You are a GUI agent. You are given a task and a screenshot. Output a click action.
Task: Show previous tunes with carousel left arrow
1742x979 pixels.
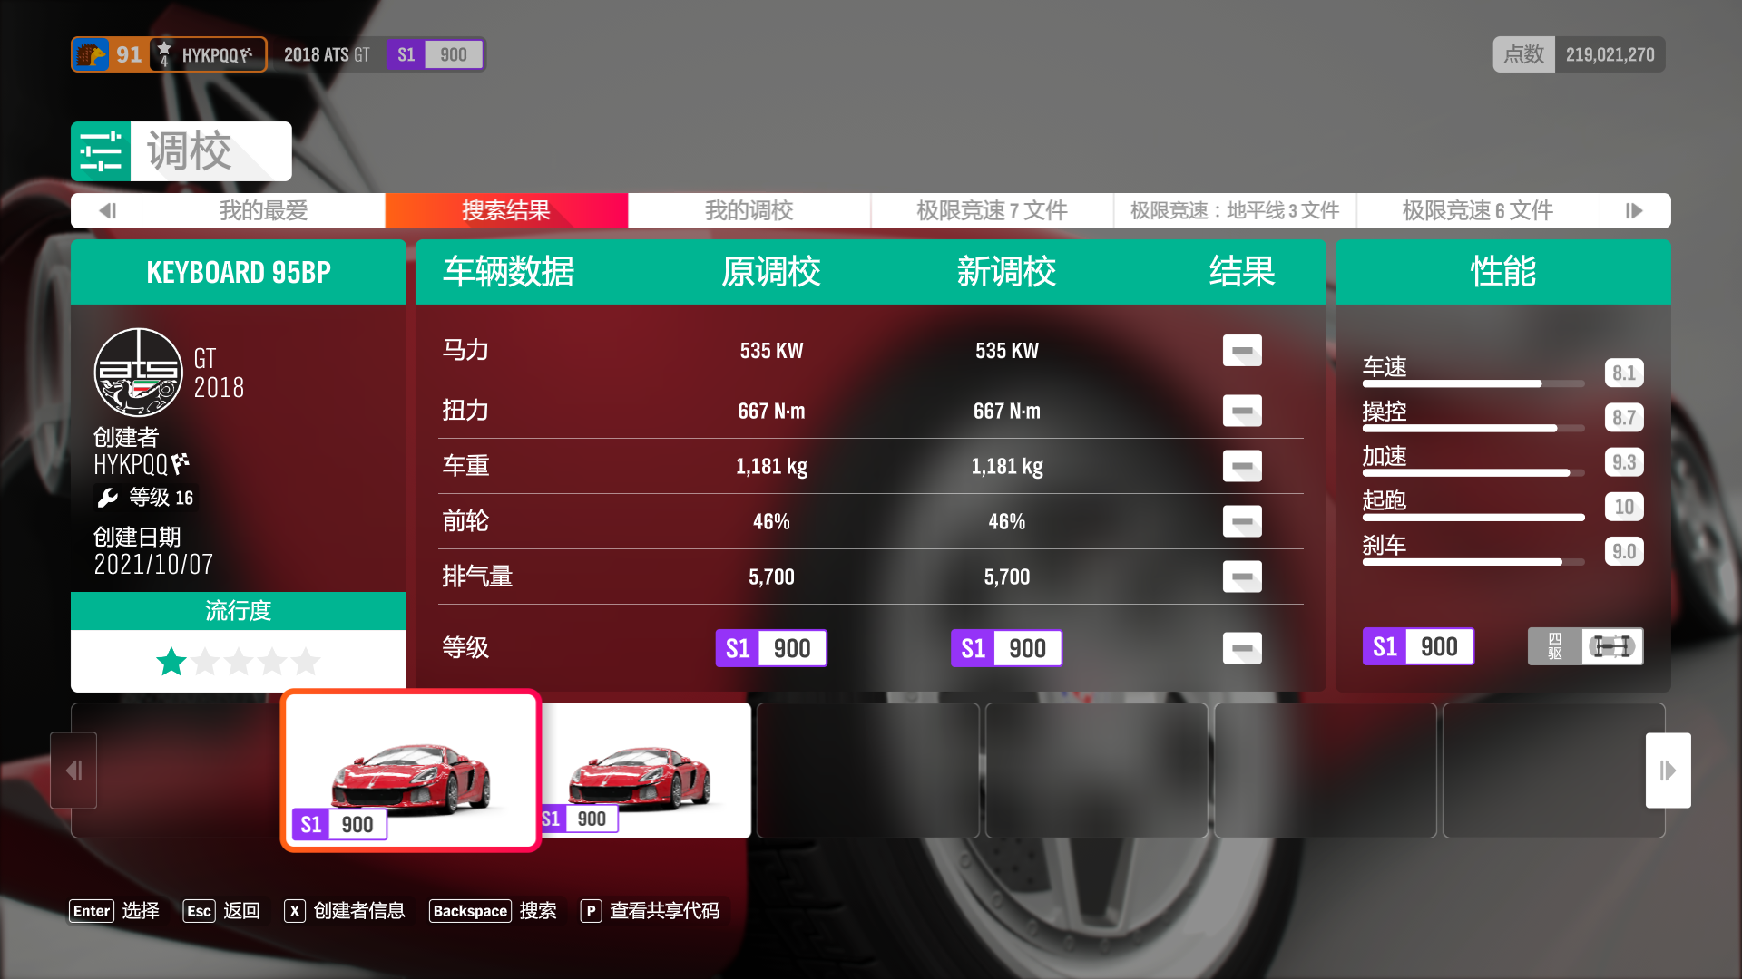point(73,771)
